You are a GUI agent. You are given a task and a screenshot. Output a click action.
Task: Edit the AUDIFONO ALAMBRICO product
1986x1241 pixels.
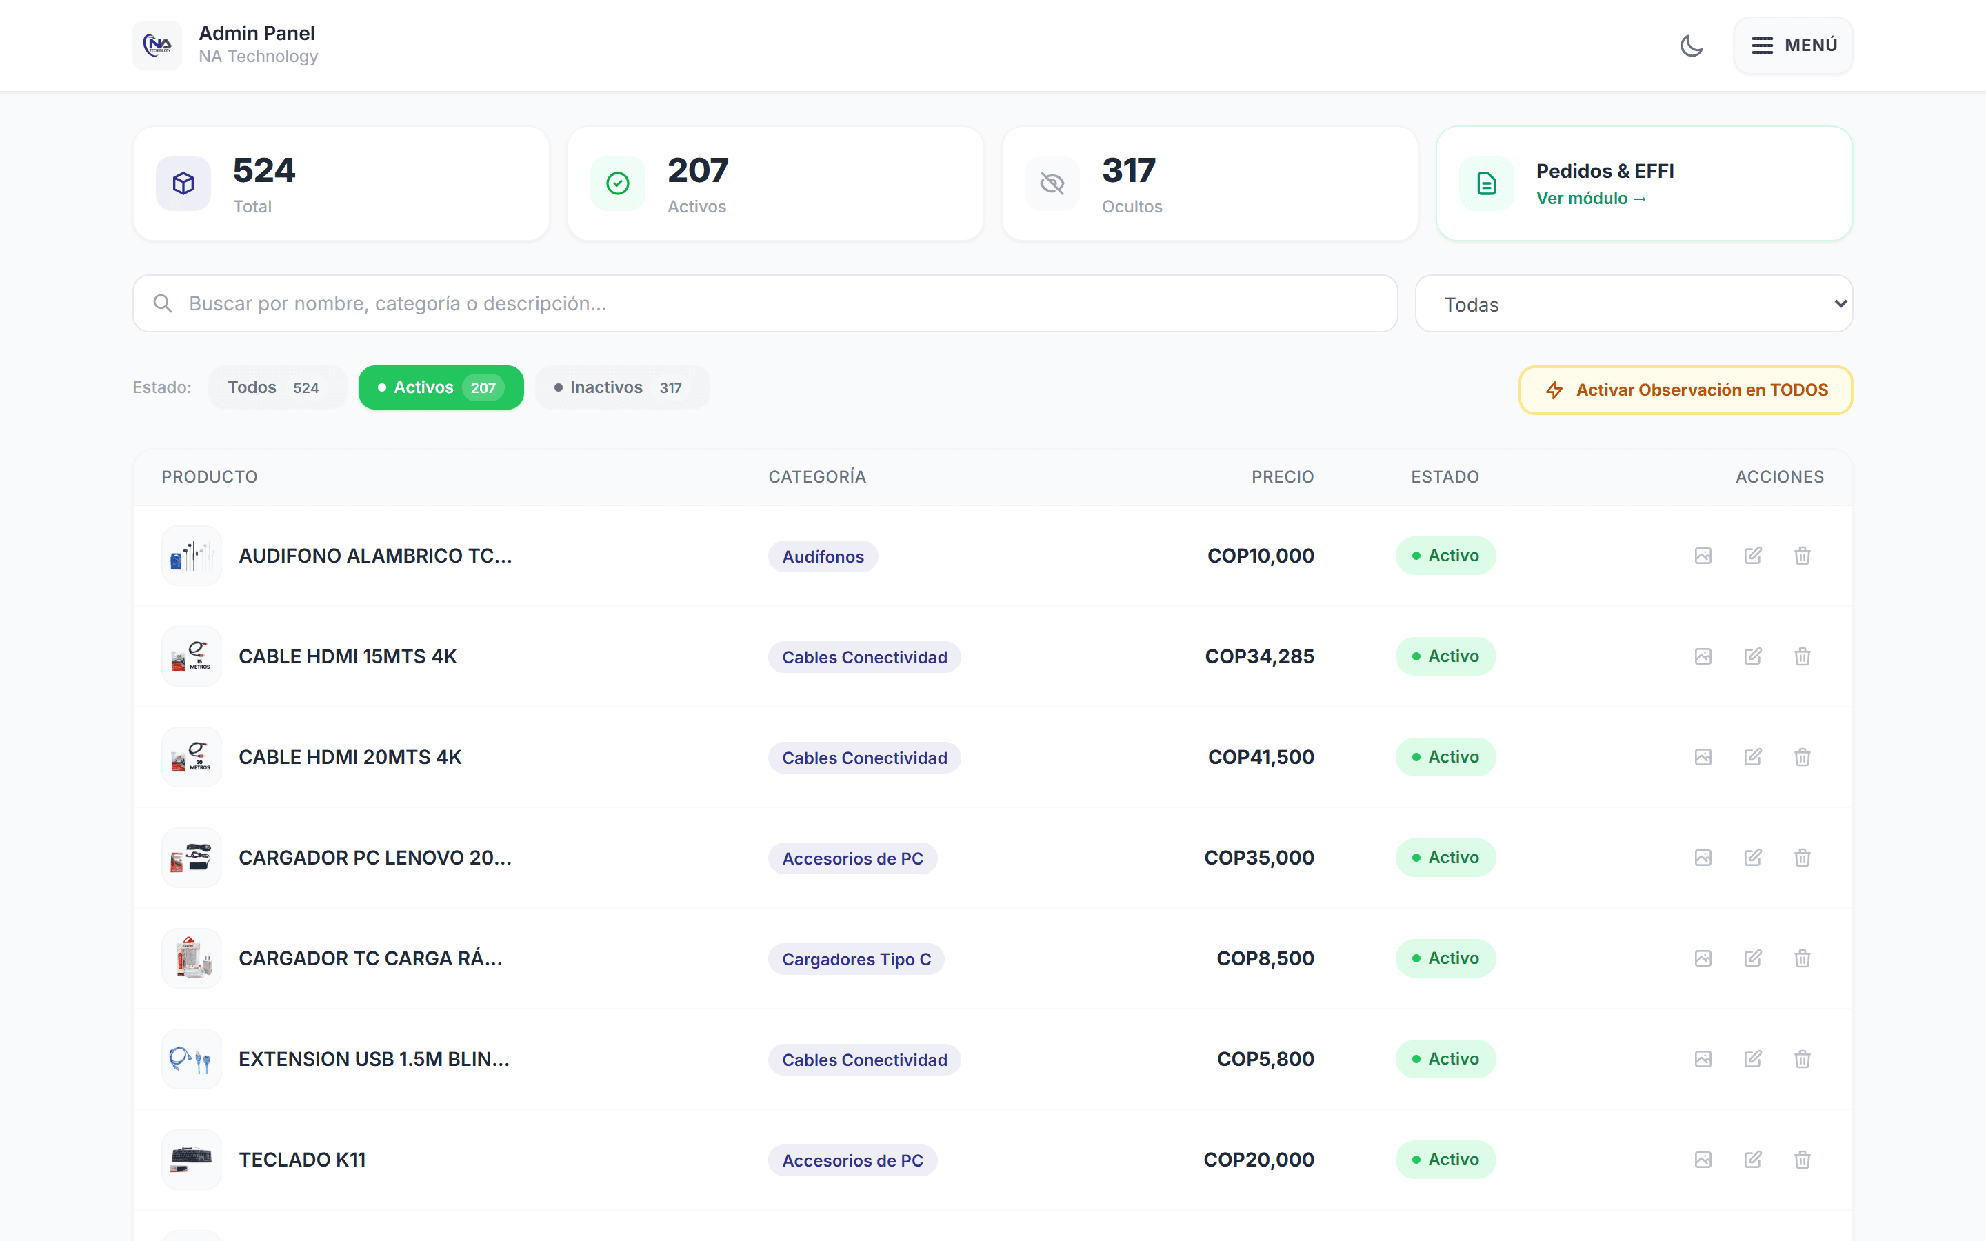point(1752,556)
